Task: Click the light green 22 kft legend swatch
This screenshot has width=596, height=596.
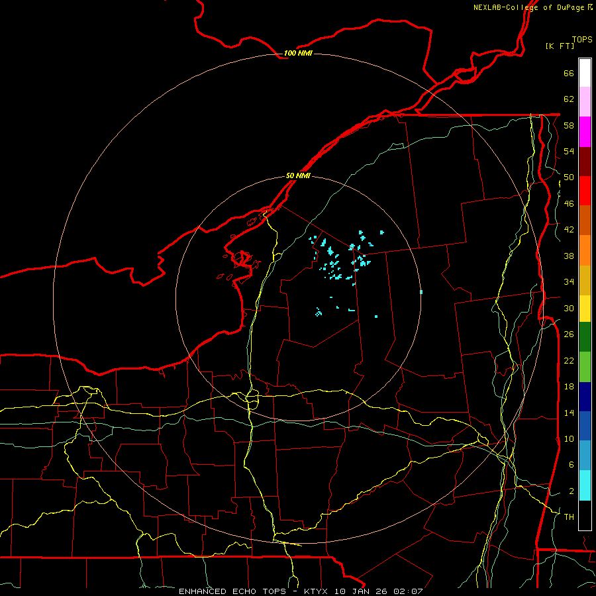Action: [x=585, y=367]
